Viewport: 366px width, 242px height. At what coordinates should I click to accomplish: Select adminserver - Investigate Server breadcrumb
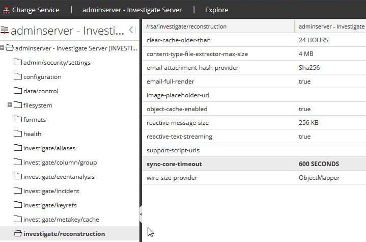coord(132,10)
